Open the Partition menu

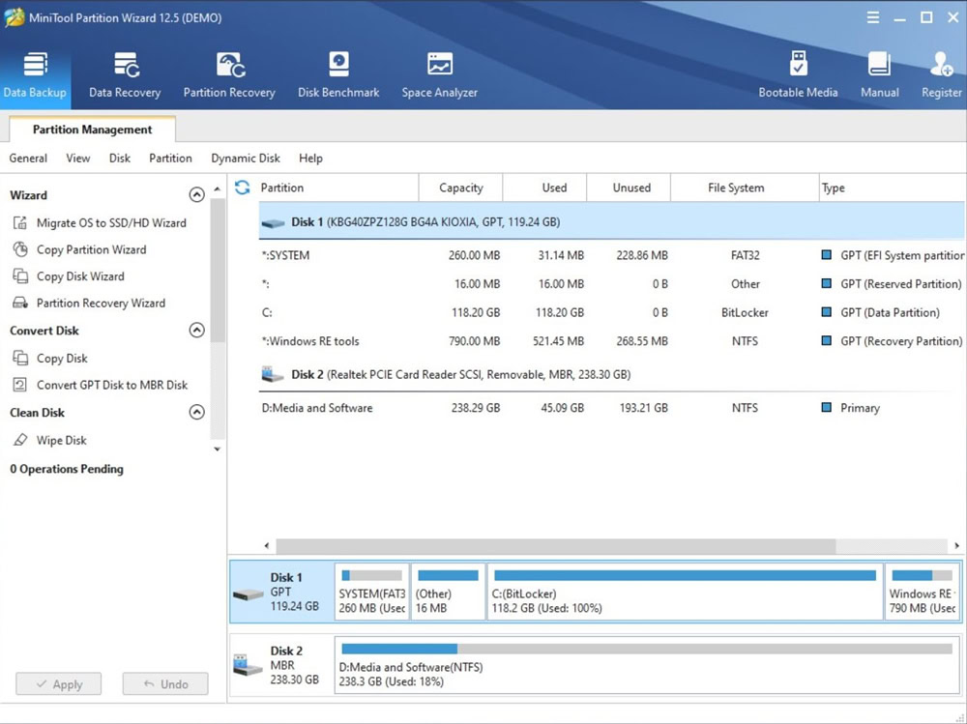(170, 158)
